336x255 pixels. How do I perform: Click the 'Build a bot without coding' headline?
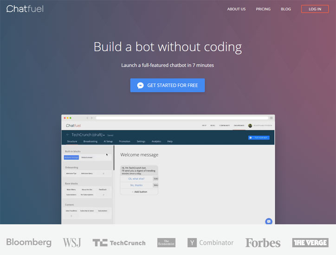[x=168, y=47]
